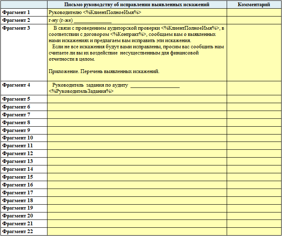Click the 'Фрагмент 2' row label

(x=24, y=20)
